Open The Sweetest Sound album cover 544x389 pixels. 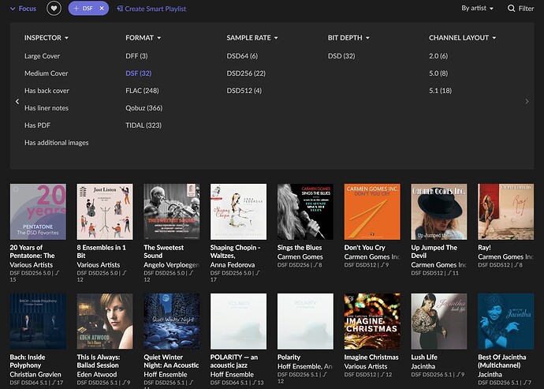pos(172,211)
